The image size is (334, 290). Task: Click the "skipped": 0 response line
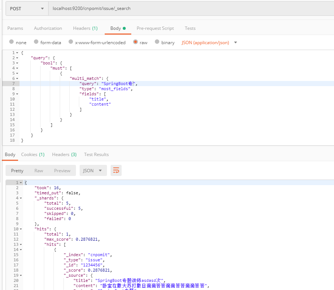[60, 214]
